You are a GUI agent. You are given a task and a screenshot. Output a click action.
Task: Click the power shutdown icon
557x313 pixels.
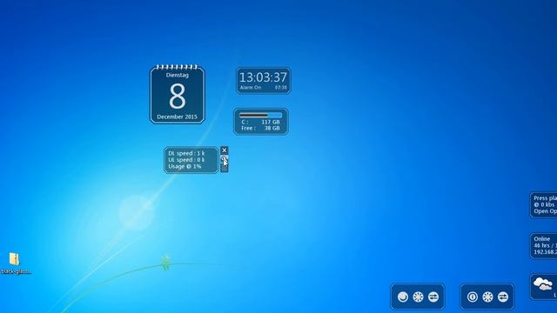coord(472,296)
